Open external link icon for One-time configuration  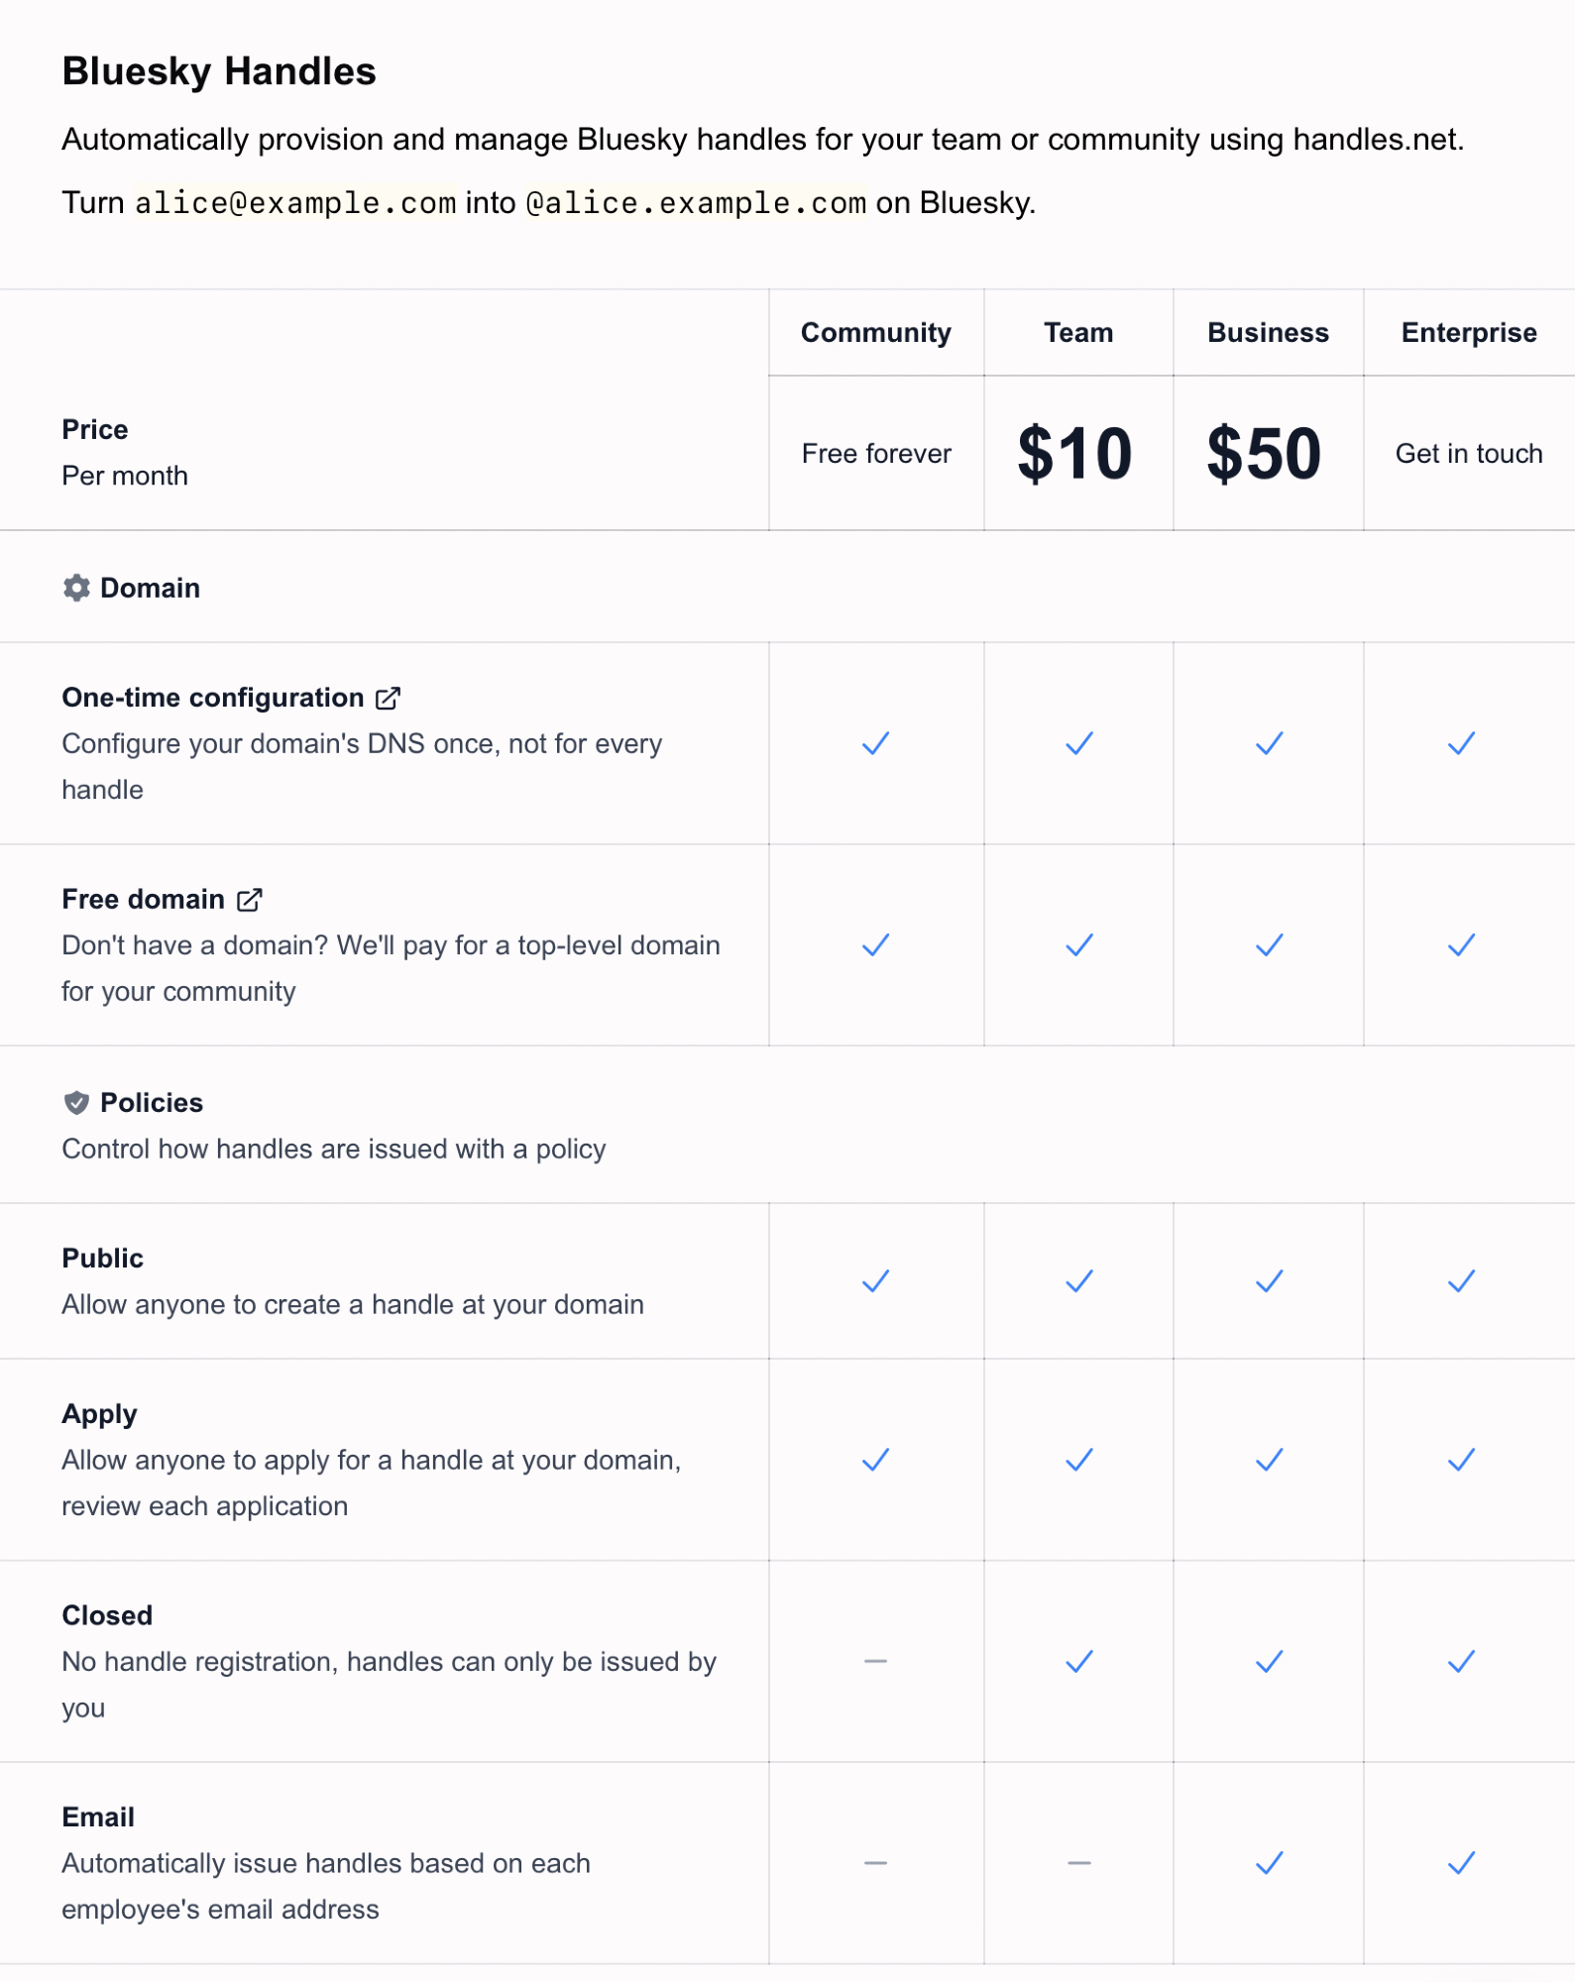point(389,698)
